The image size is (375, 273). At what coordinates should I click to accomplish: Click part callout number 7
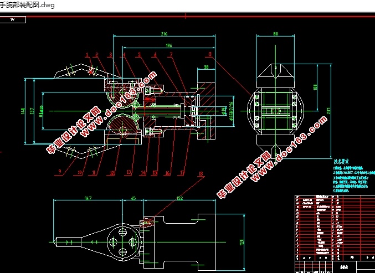tap(171, 55)
